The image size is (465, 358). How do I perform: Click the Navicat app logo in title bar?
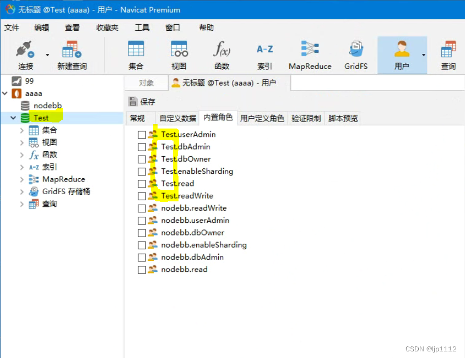click(10, 9)
